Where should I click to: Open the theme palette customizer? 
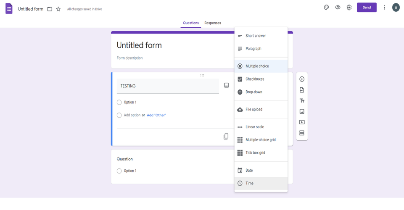click(326, 8)
